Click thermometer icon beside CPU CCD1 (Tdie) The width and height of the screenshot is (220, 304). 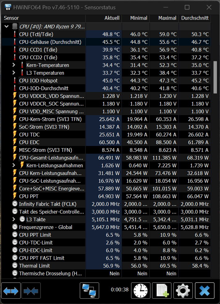point(15,50)
